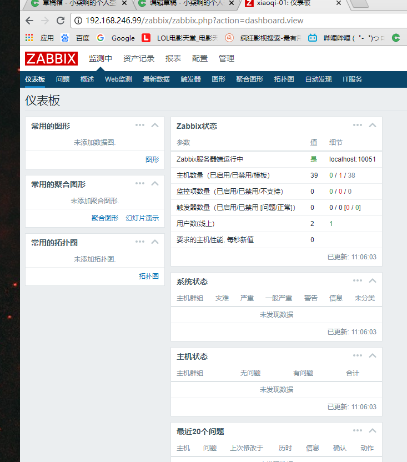This screenshot has width=407, height=462.
Task: Follow the 图形 link in 常用的图形
Action: click(152, 160)
